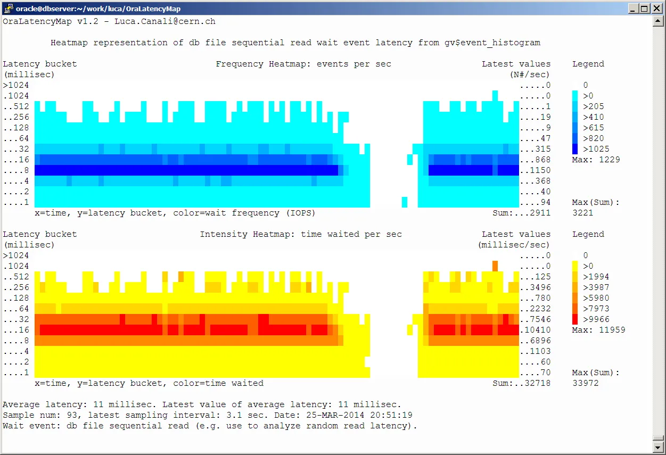Click the orange cell in .1024 intensity row
666x455 pixels.
click(x=495, y=266)
